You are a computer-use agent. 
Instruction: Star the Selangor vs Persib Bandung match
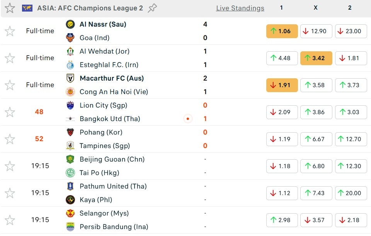(10, 220)
